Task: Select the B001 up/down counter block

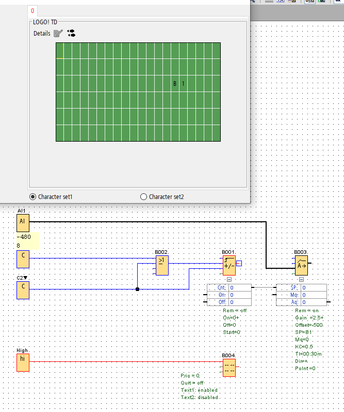Action: [229, 265]
